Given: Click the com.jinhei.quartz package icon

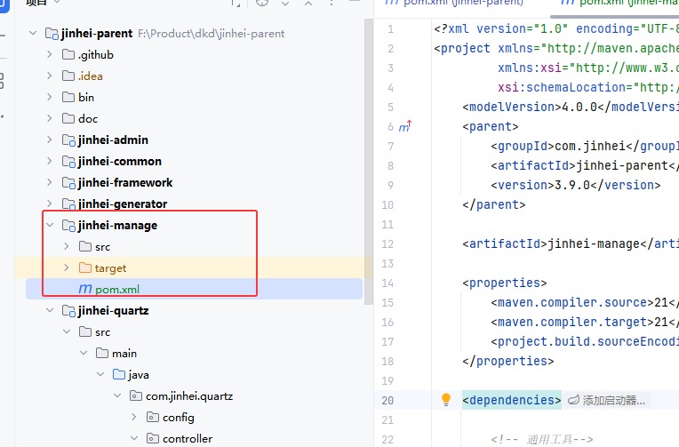Looking at the screenshot, I should tap(136, 395).
